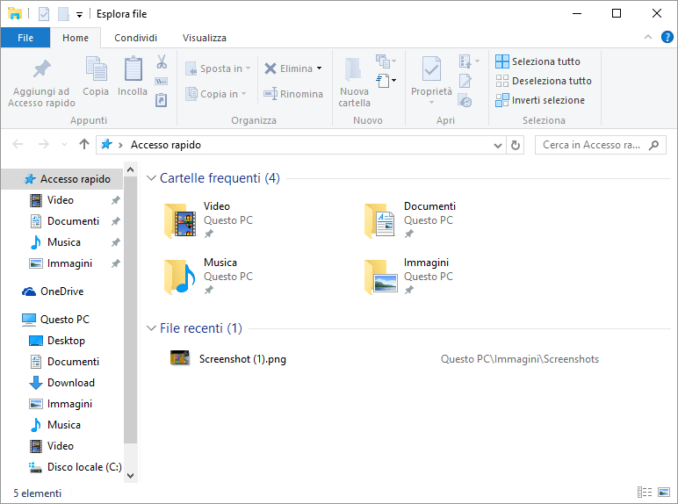Collapse the ribbon with the chevron arrow
This screenshot has width=678, height=504.
point(648,38)
